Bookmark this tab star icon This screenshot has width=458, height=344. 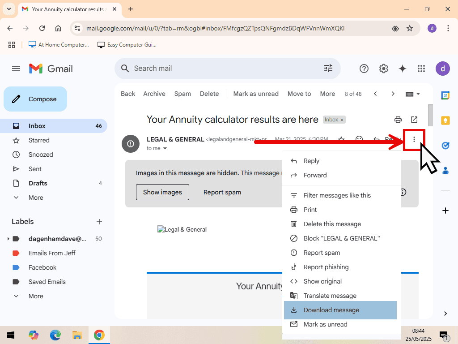point(410,28)
